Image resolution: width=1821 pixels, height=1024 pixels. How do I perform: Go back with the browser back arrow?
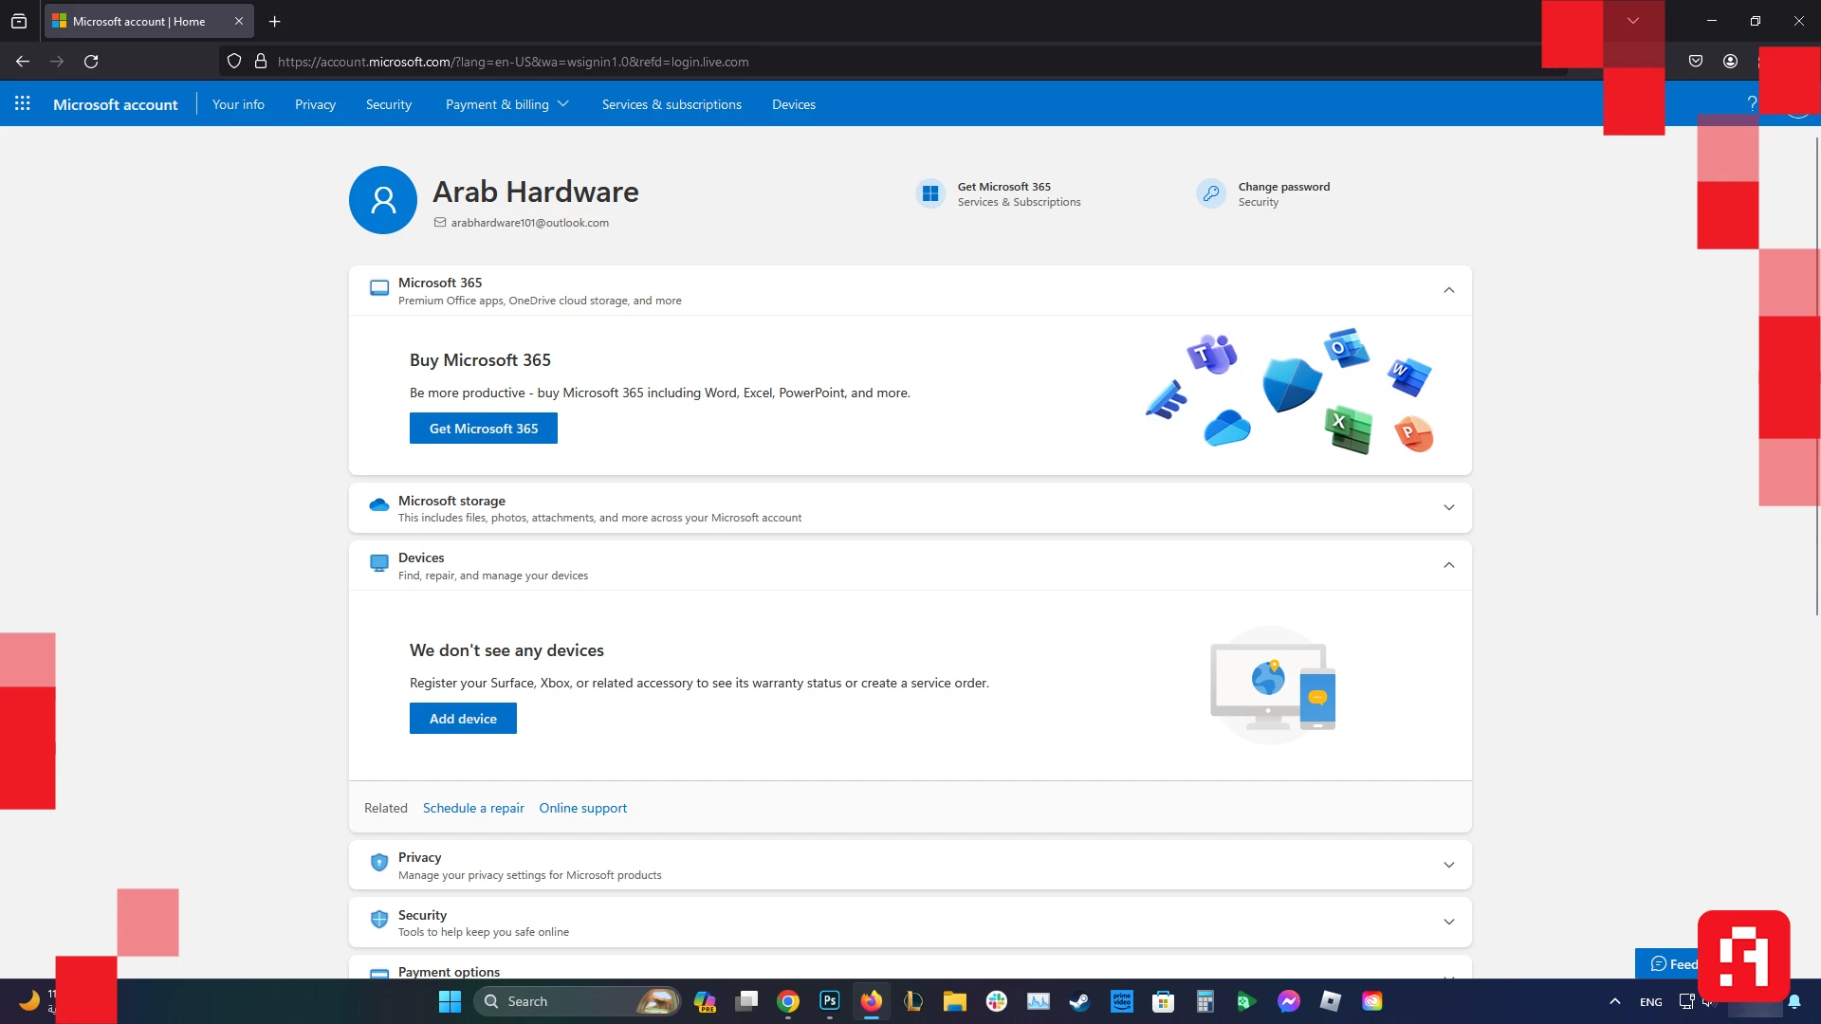pyautogui.click(x=23, y=62)
